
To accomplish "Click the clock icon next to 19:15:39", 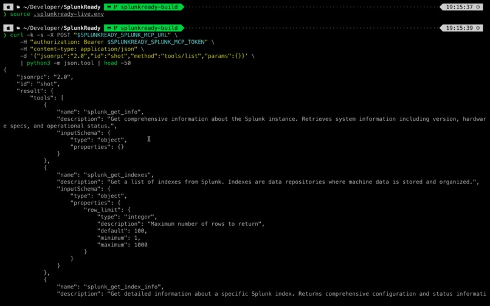I will pos(478,28).
